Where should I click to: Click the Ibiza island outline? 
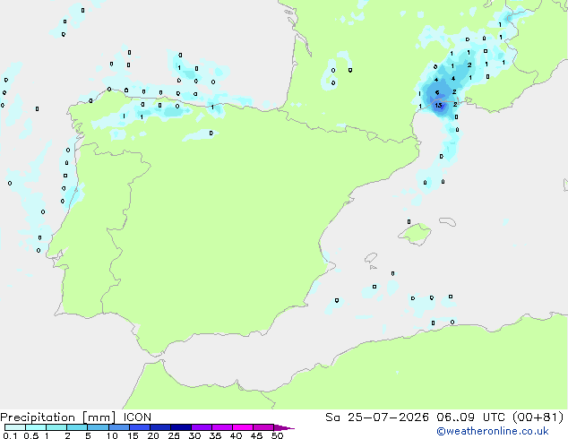pyautogui.click(x=371, y=258)
